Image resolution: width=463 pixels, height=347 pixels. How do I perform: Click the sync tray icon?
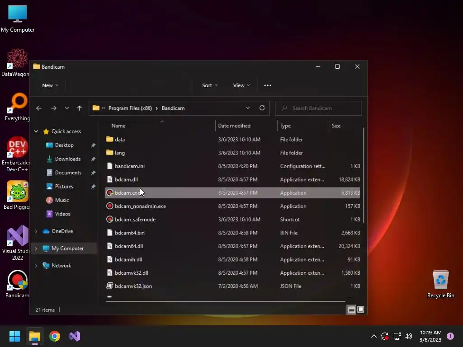(x=385, y=336)
